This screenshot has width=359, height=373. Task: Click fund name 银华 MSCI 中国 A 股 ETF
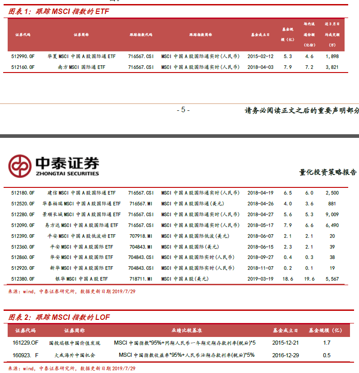point(82,279)
